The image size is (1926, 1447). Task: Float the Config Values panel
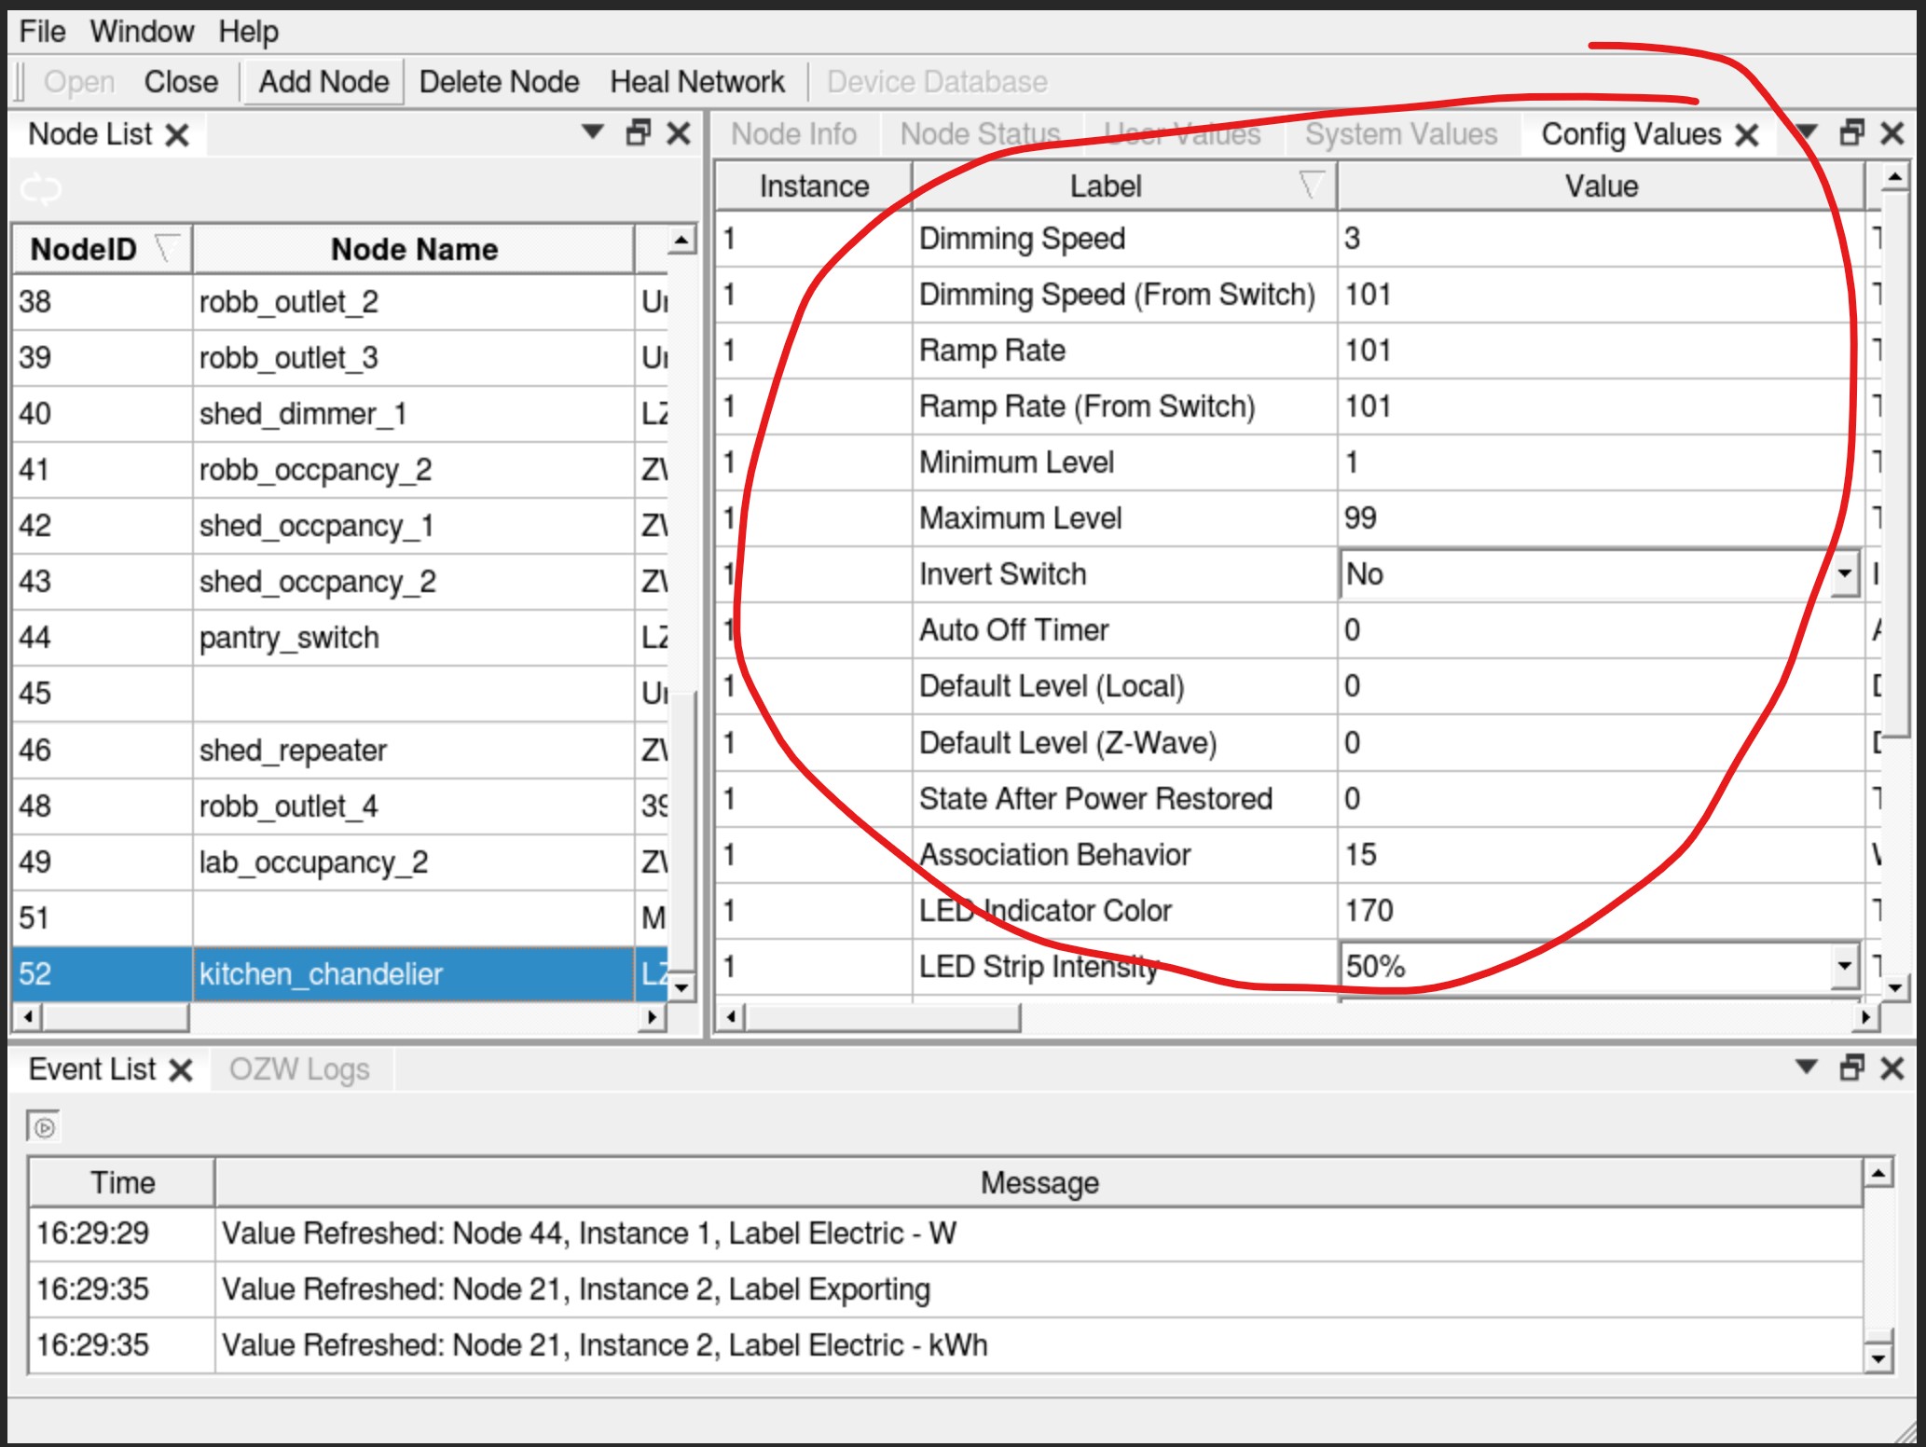click(1852, 133)
